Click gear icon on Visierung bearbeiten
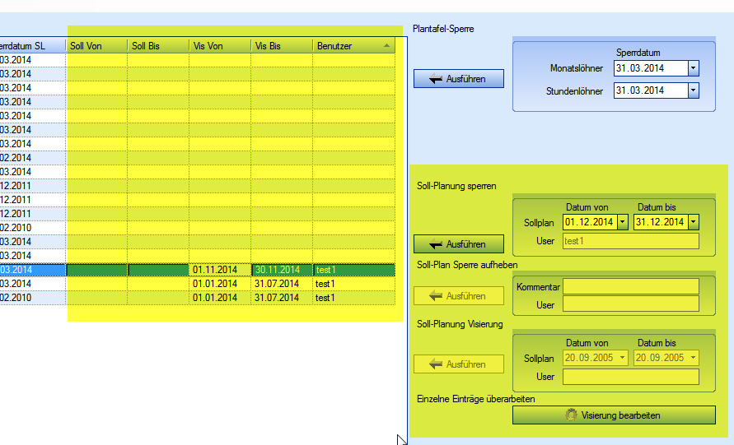734x445 pixels. 572,415
